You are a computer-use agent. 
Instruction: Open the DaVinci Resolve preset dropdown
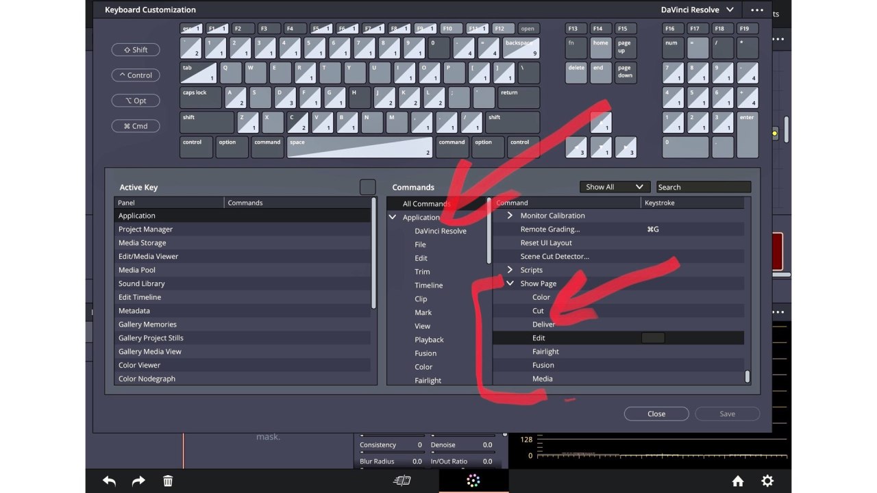[697, 10]
